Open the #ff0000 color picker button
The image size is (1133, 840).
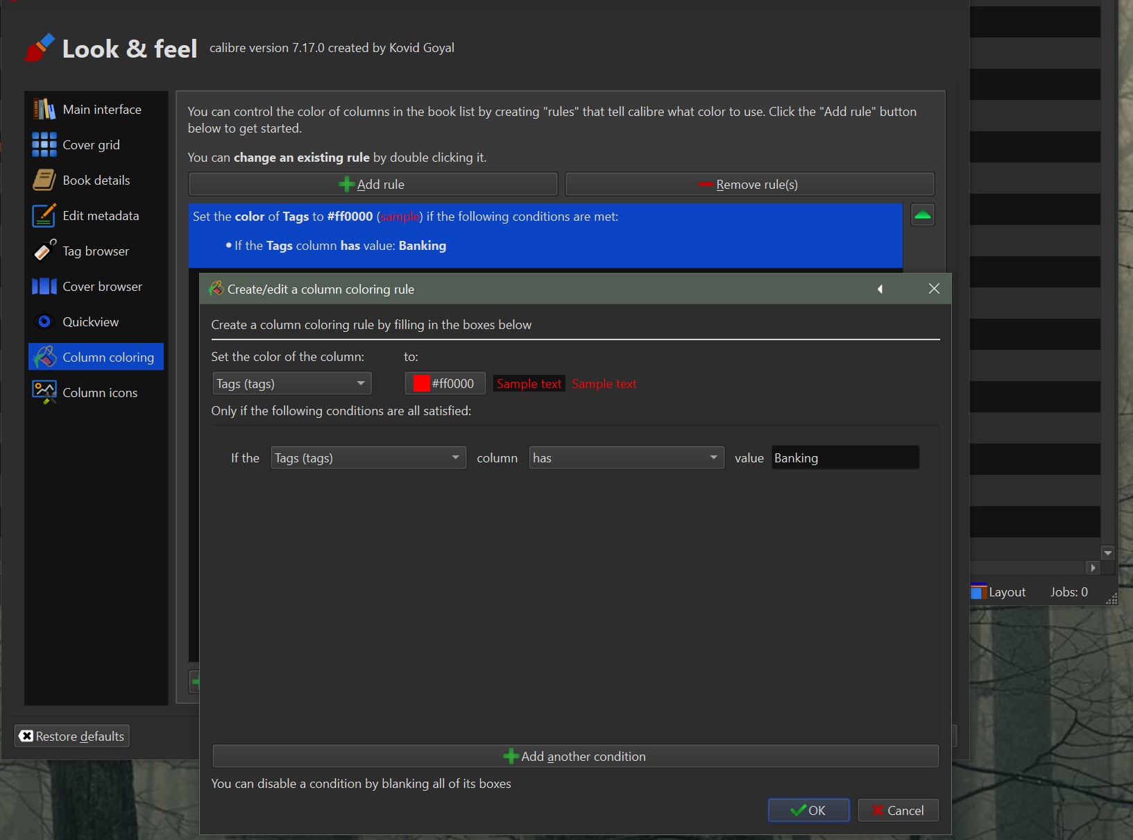click(x=445, y=384)
